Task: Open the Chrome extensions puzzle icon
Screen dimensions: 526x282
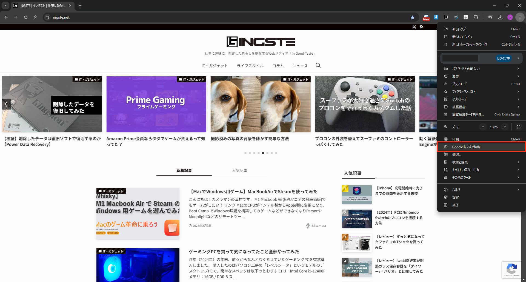Action: (476, 17)
